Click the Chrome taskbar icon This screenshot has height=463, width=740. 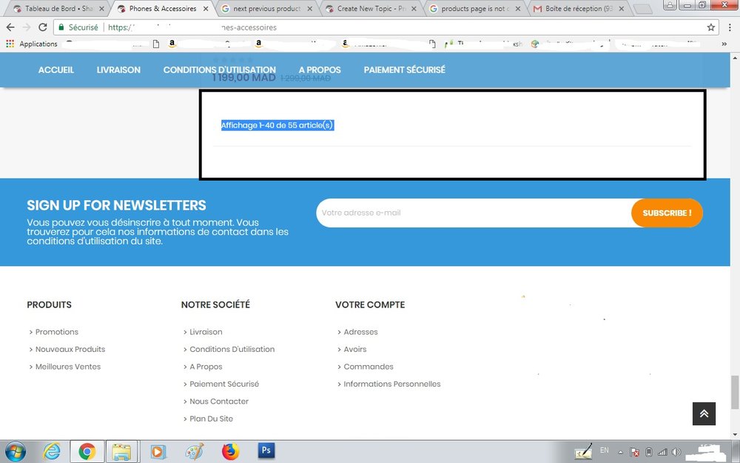tap(87, 452)
